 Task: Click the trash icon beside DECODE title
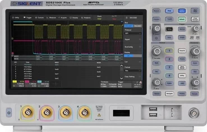[127, 18]
